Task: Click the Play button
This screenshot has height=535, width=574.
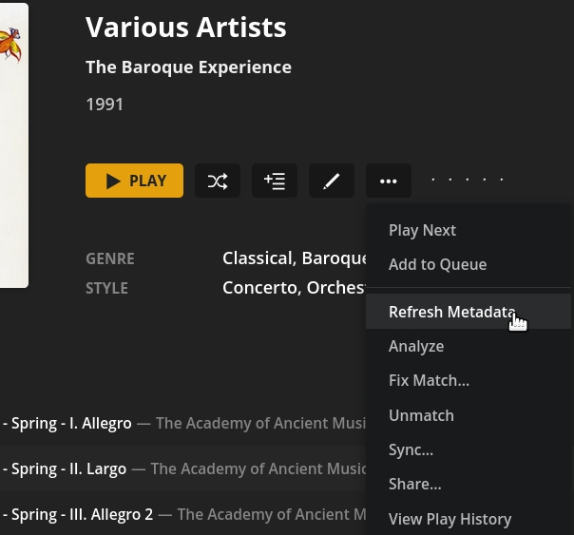Action: coord(134,181)
